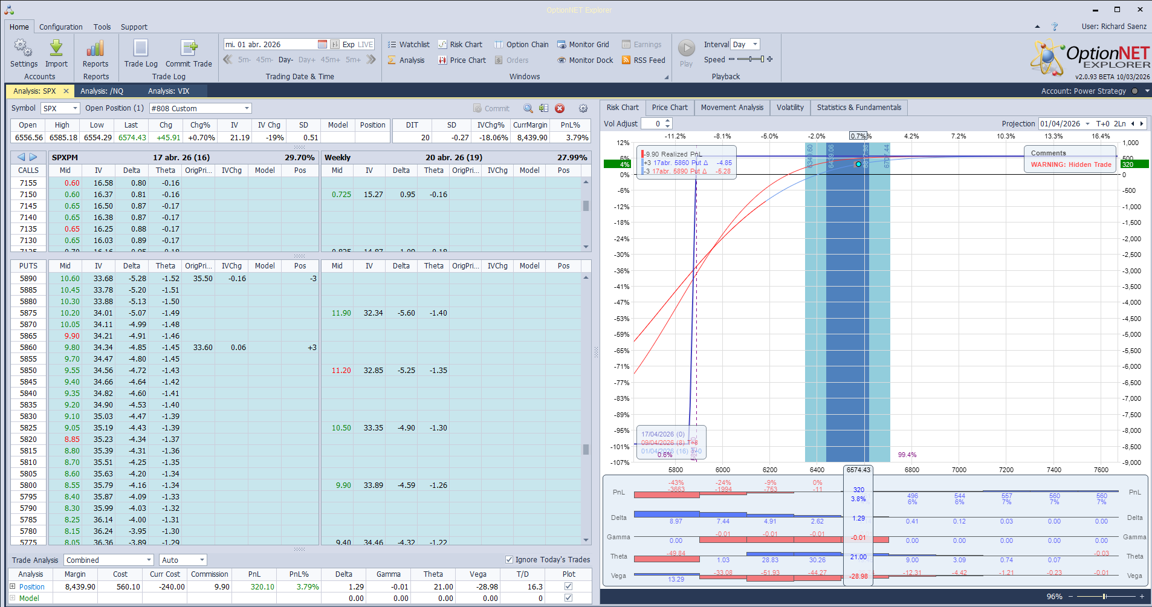The width and height of the screenshot is (1152, 607).
Task: Toggle Ignore Today's Trades checkbox
Action: point(509,560)
